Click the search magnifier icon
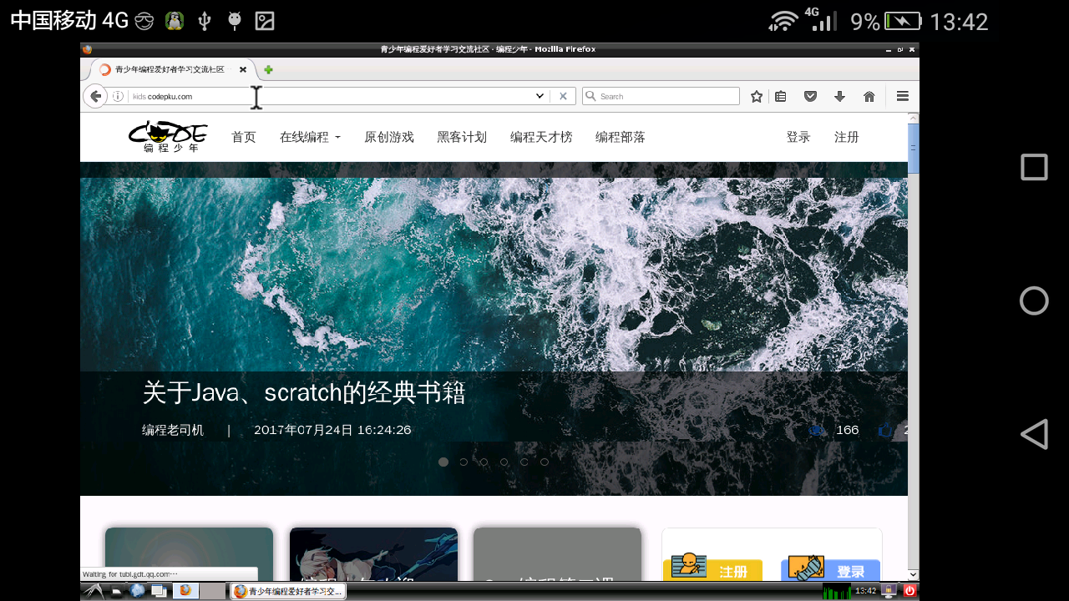Viewport: 1069px width, 601px height. click(x=591, y=96)
